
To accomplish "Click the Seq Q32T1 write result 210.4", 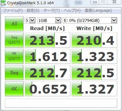I will coord(94,40).
